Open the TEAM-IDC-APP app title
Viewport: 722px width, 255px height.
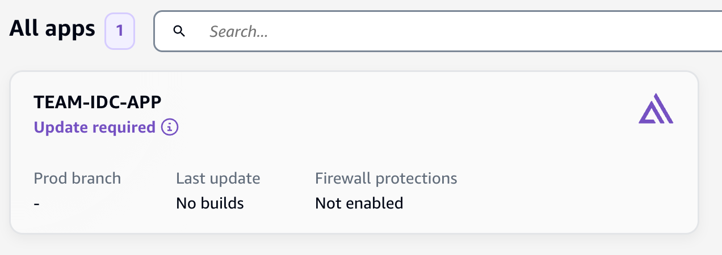(x=98, y=102)
